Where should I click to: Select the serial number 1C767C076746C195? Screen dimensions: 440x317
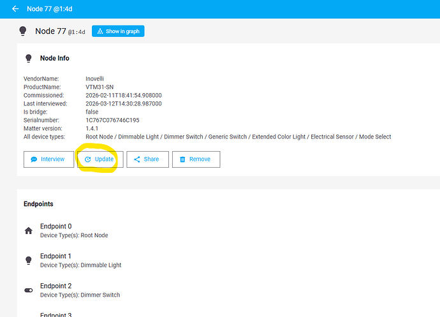[x=112, y=120]
